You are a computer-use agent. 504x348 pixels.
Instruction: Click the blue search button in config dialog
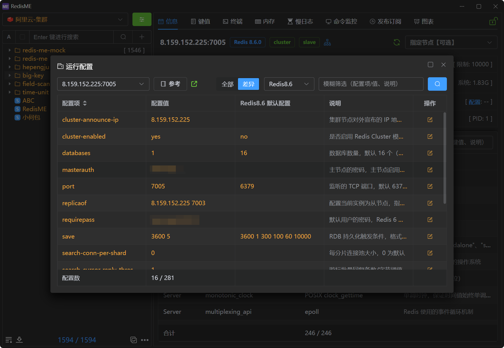coord(437,84)
